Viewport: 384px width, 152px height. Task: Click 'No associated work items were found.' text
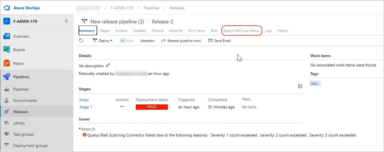tap(343, 65)
